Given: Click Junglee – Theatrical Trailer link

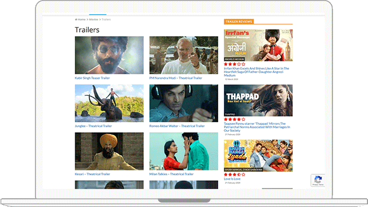Looking at the screenshot, I should (93, 126).
